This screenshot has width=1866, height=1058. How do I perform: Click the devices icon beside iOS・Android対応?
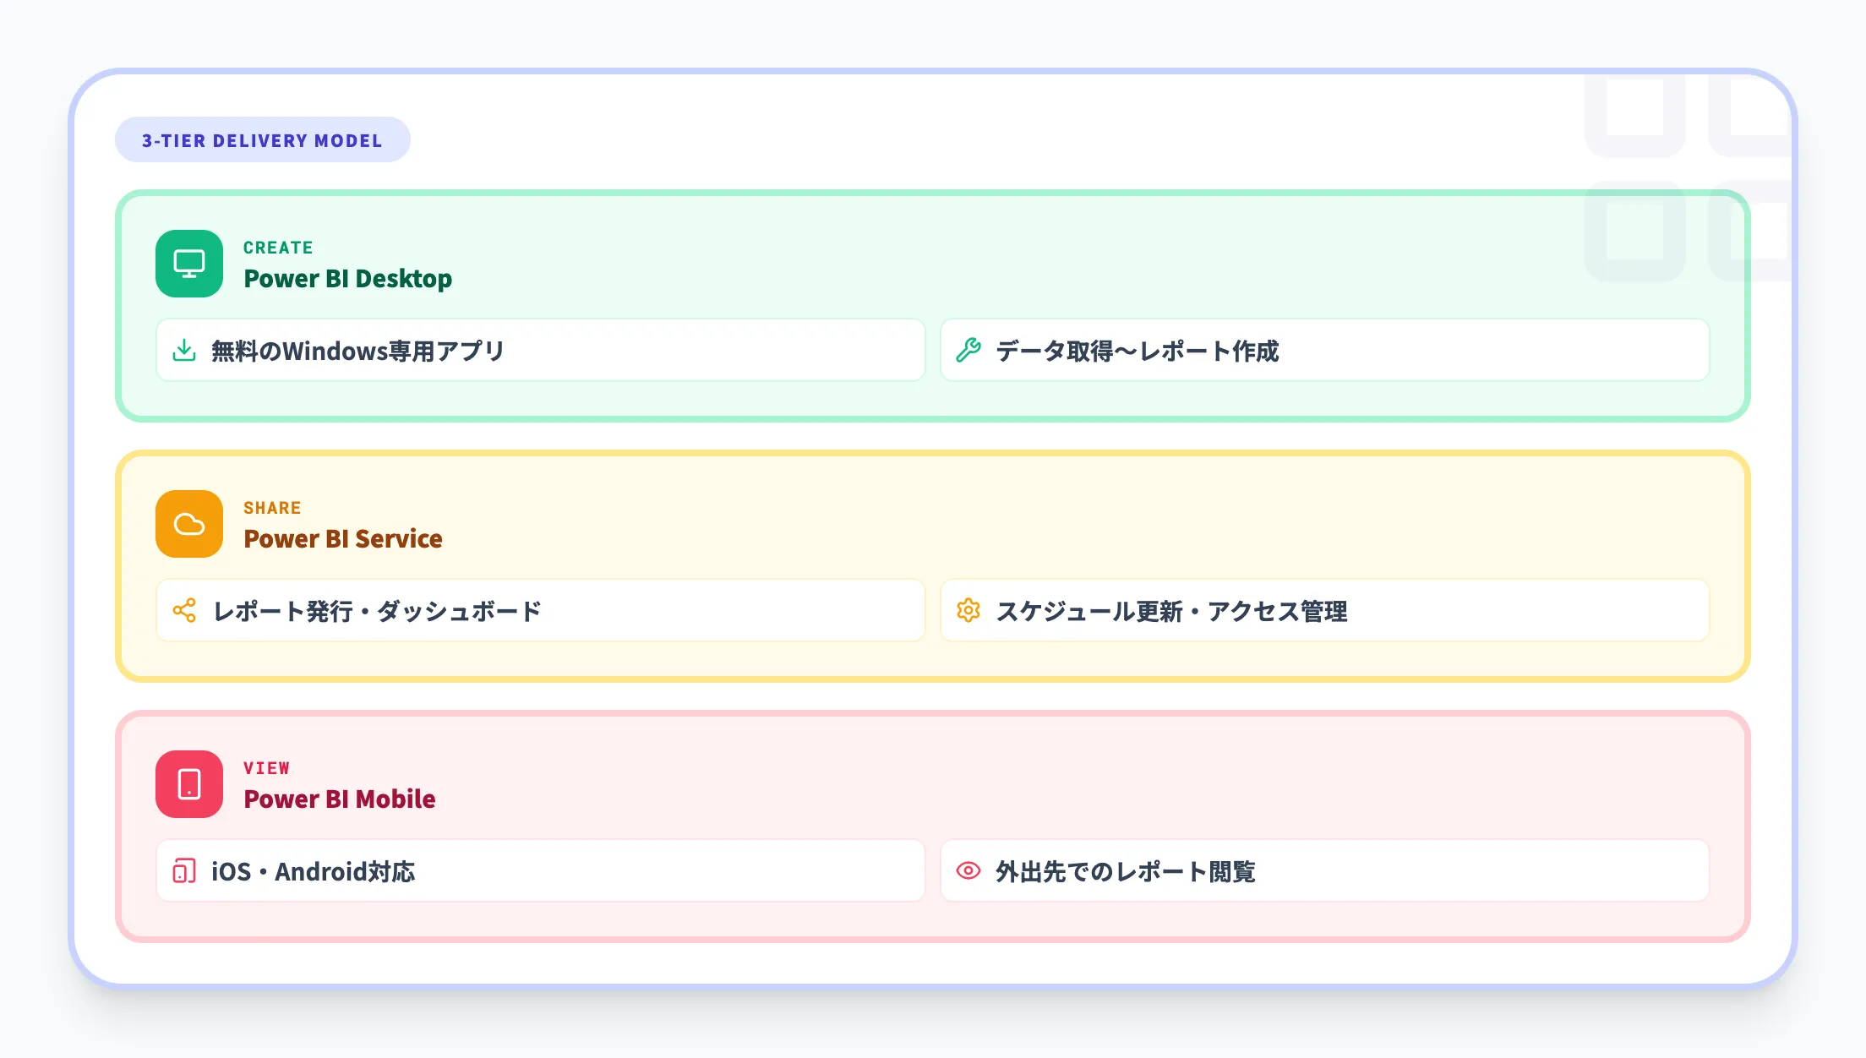184,870
